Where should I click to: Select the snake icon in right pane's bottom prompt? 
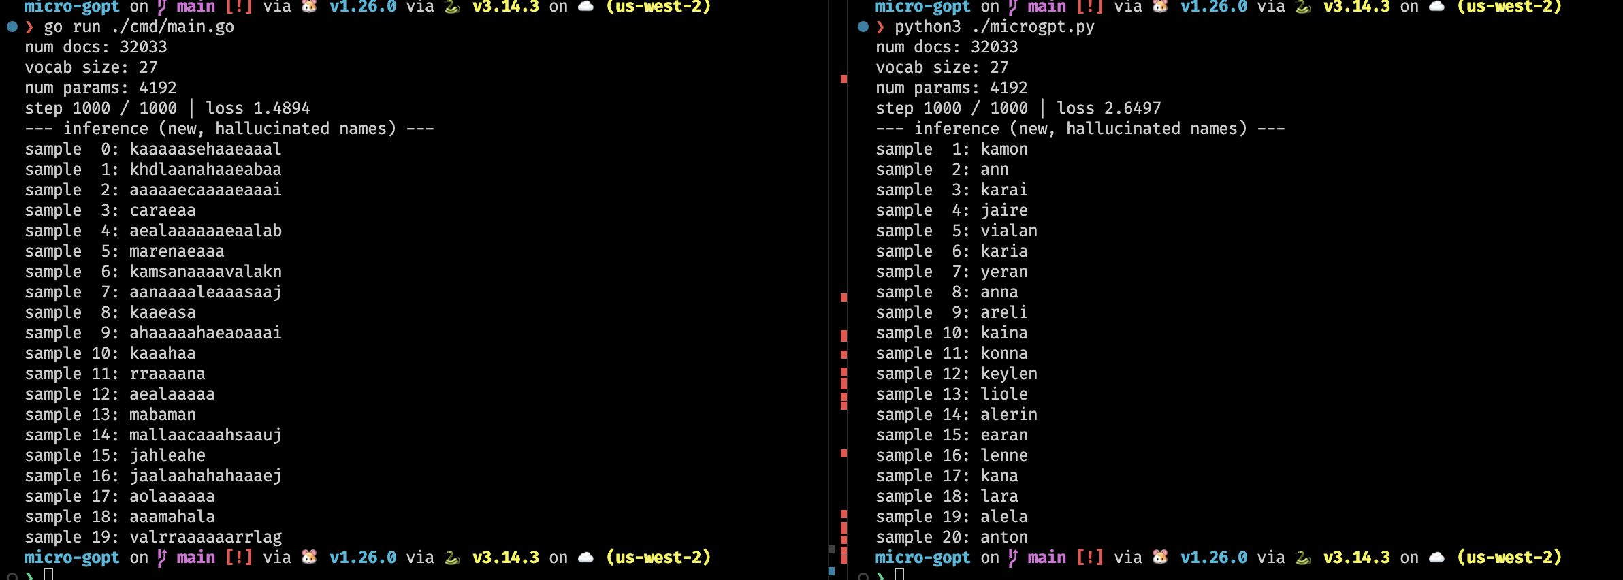[1304, 558]
